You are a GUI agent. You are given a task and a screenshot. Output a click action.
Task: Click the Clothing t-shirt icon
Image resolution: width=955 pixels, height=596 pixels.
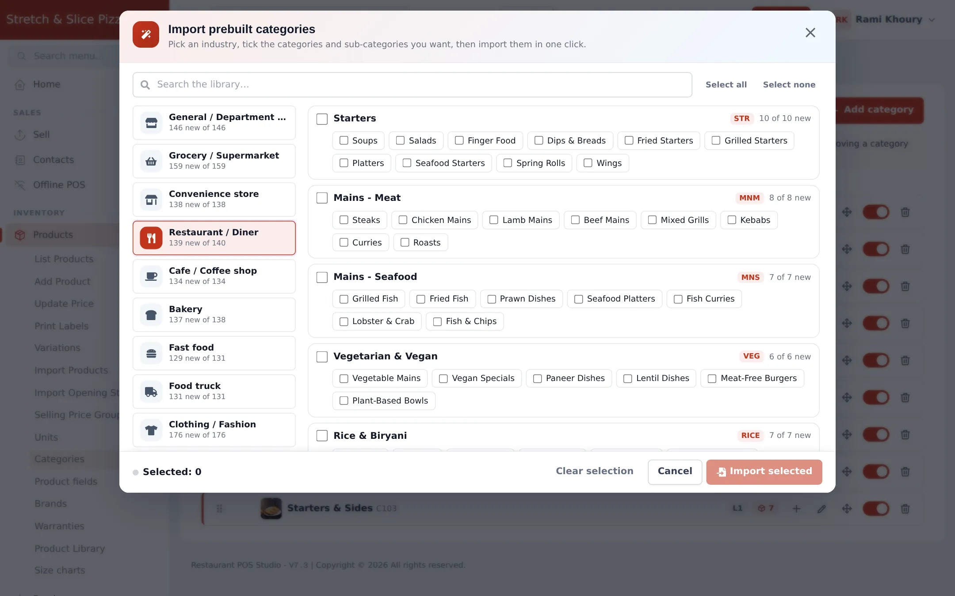click(151, 430)
